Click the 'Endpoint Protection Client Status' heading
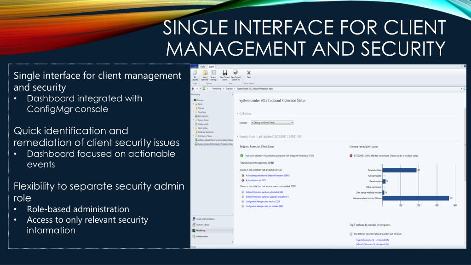 [x=257, y=147]
